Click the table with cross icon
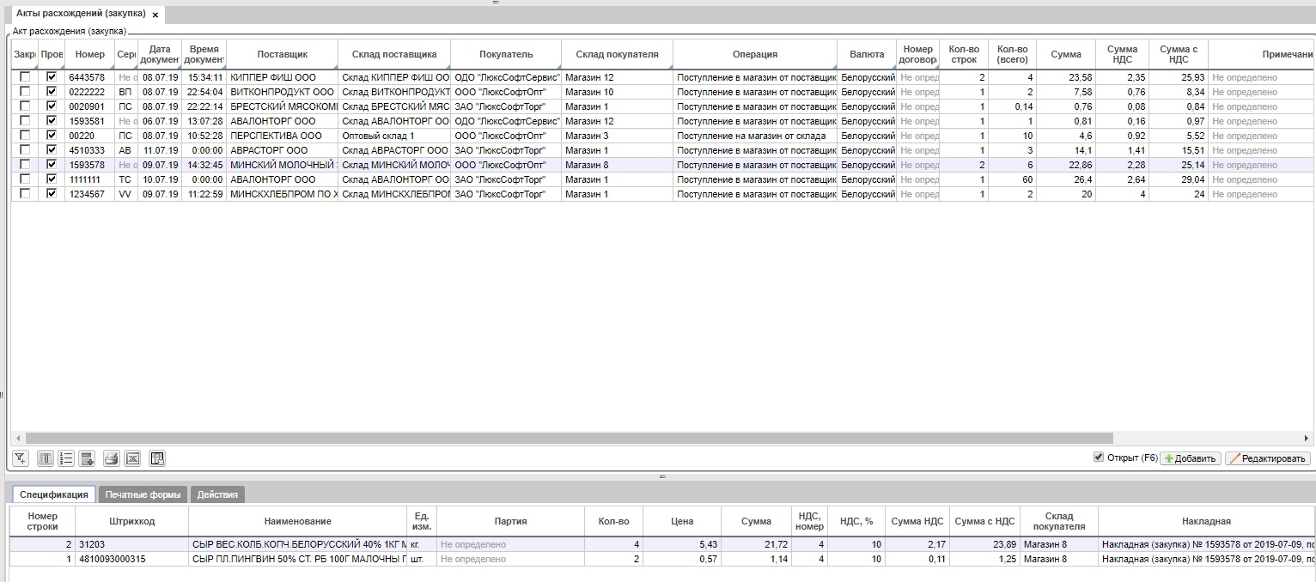This screenshot has width=1316, height=582. coord(156,459)
